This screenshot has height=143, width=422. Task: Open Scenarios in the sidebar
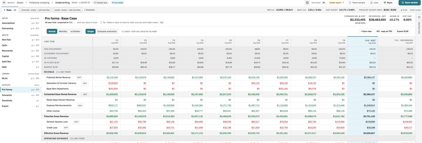[x=21, y=95]
